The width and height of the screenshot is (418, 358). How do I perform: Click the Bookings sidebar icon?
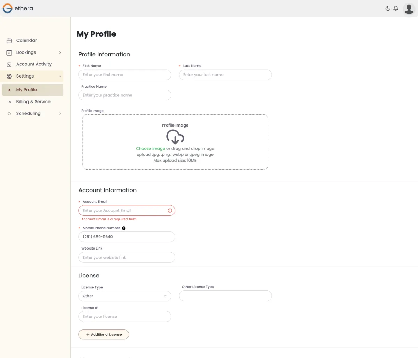pyautogui.click(x=9, y=52)
